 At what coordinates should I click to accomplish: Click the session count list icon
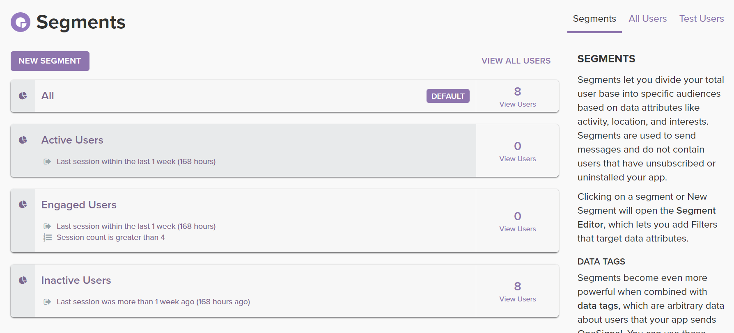coord(48,237)
